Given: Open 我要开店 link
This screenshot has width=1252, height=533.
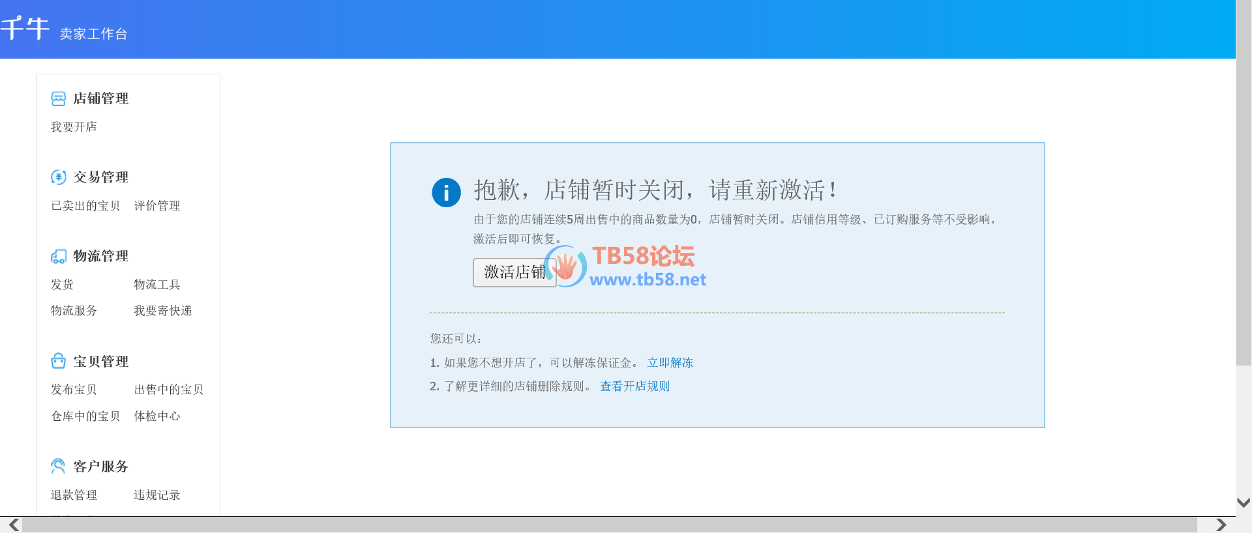Looking at the screenshot, I should [x=74, y=127].
